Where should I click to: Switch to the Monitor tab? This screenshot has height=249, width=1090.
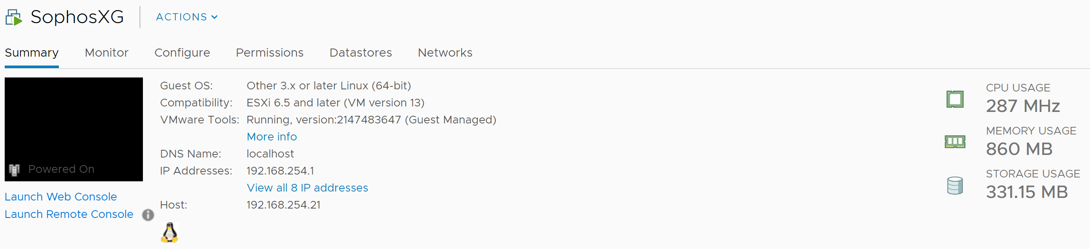point(106,53)
